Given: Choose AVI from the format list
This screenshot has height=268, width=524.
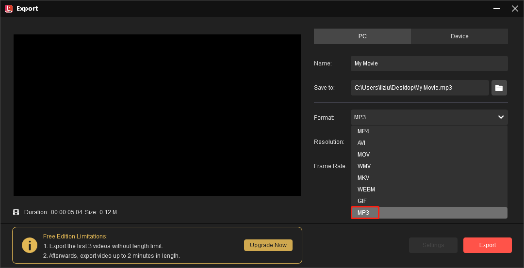Looking at the screenshot, I should click(x=429, y=143).
